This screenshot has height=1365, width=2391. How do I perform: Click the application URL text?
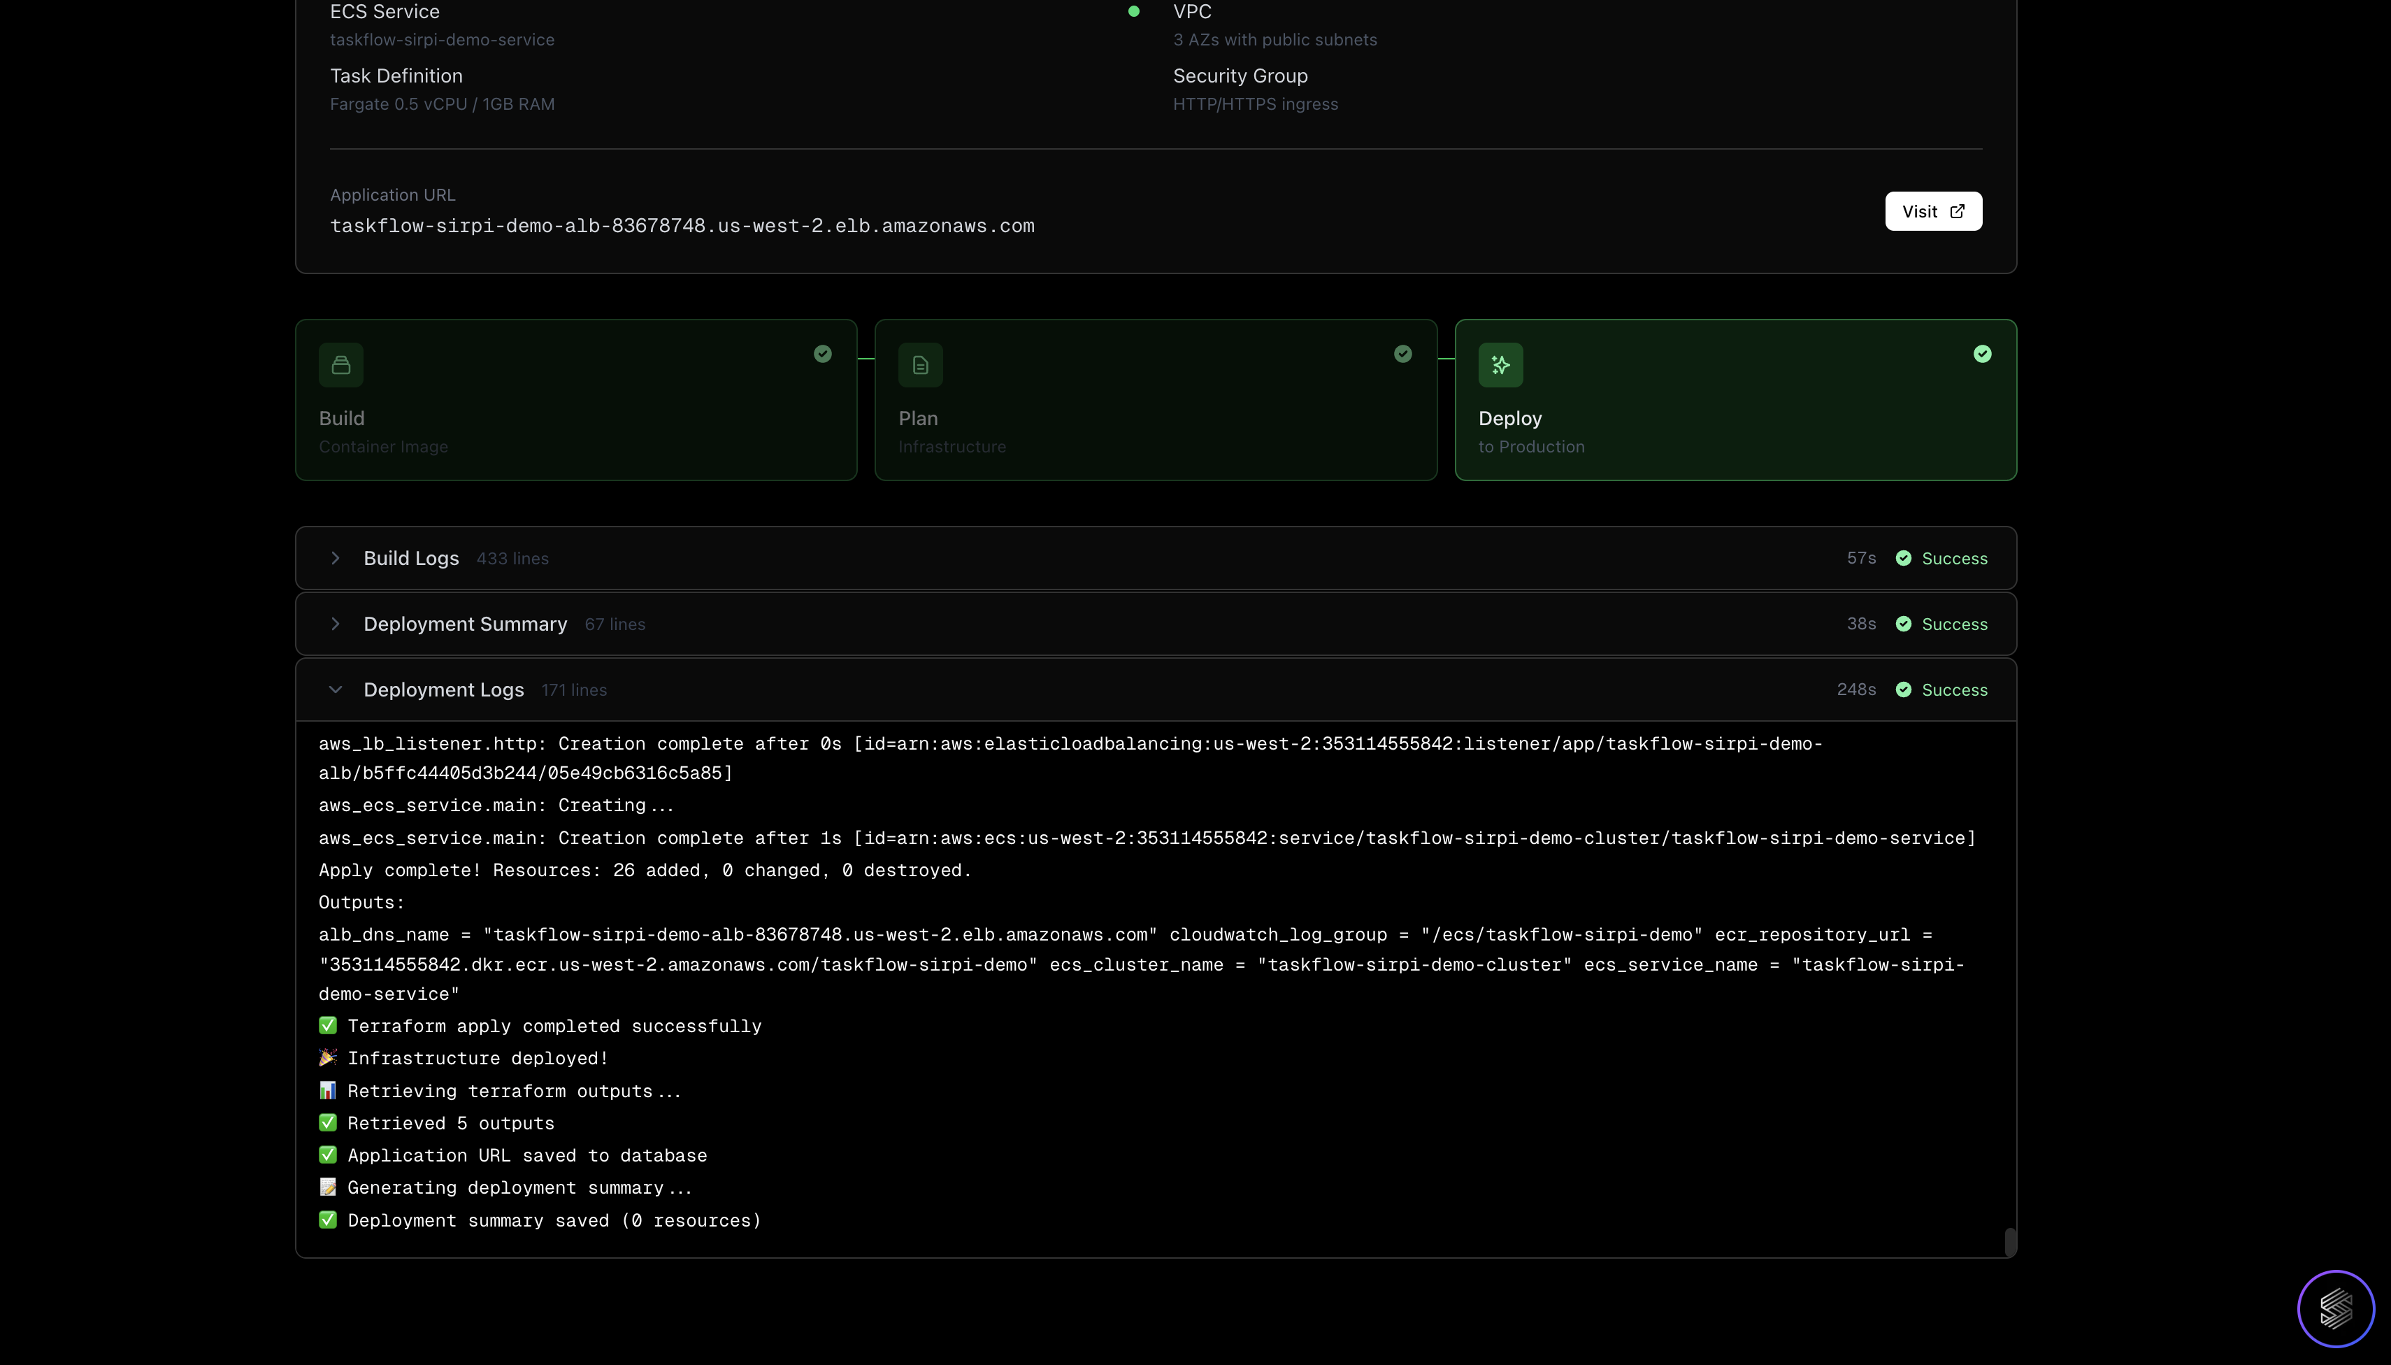(x=682, y=226)
